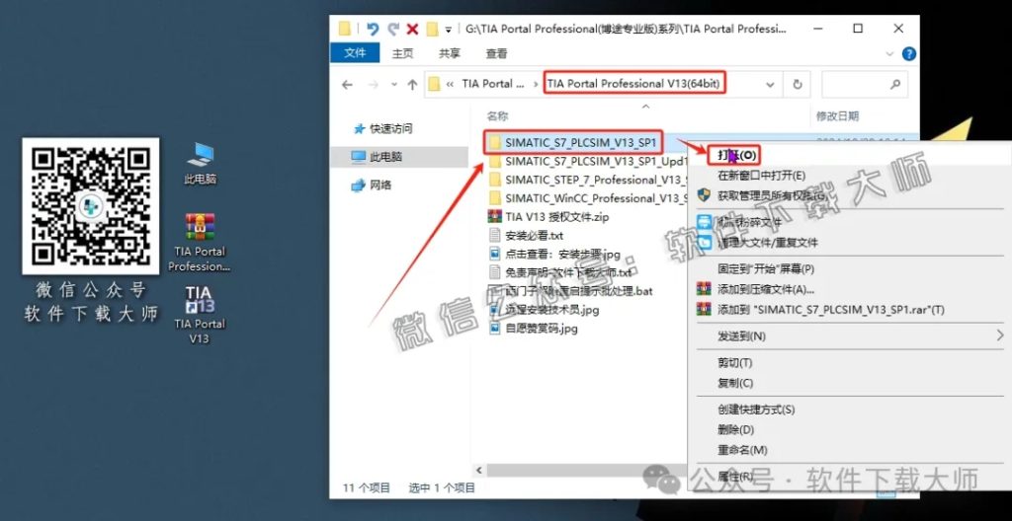Image resolution: width=1012 pixels, height=521 pixels.
Task: Open quick access toolbar customize arrow
Action: click(x=448, y=29)
